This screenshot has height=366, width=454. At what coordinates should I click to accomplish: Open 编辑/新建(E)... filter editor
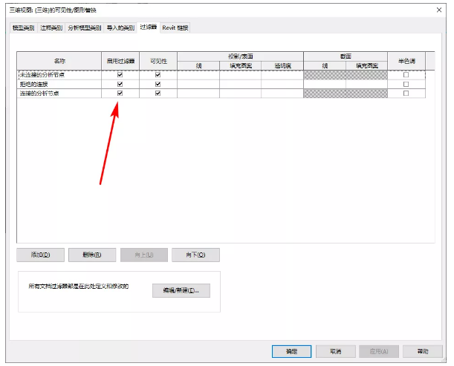pyautogui.click(x=181, y=290)
